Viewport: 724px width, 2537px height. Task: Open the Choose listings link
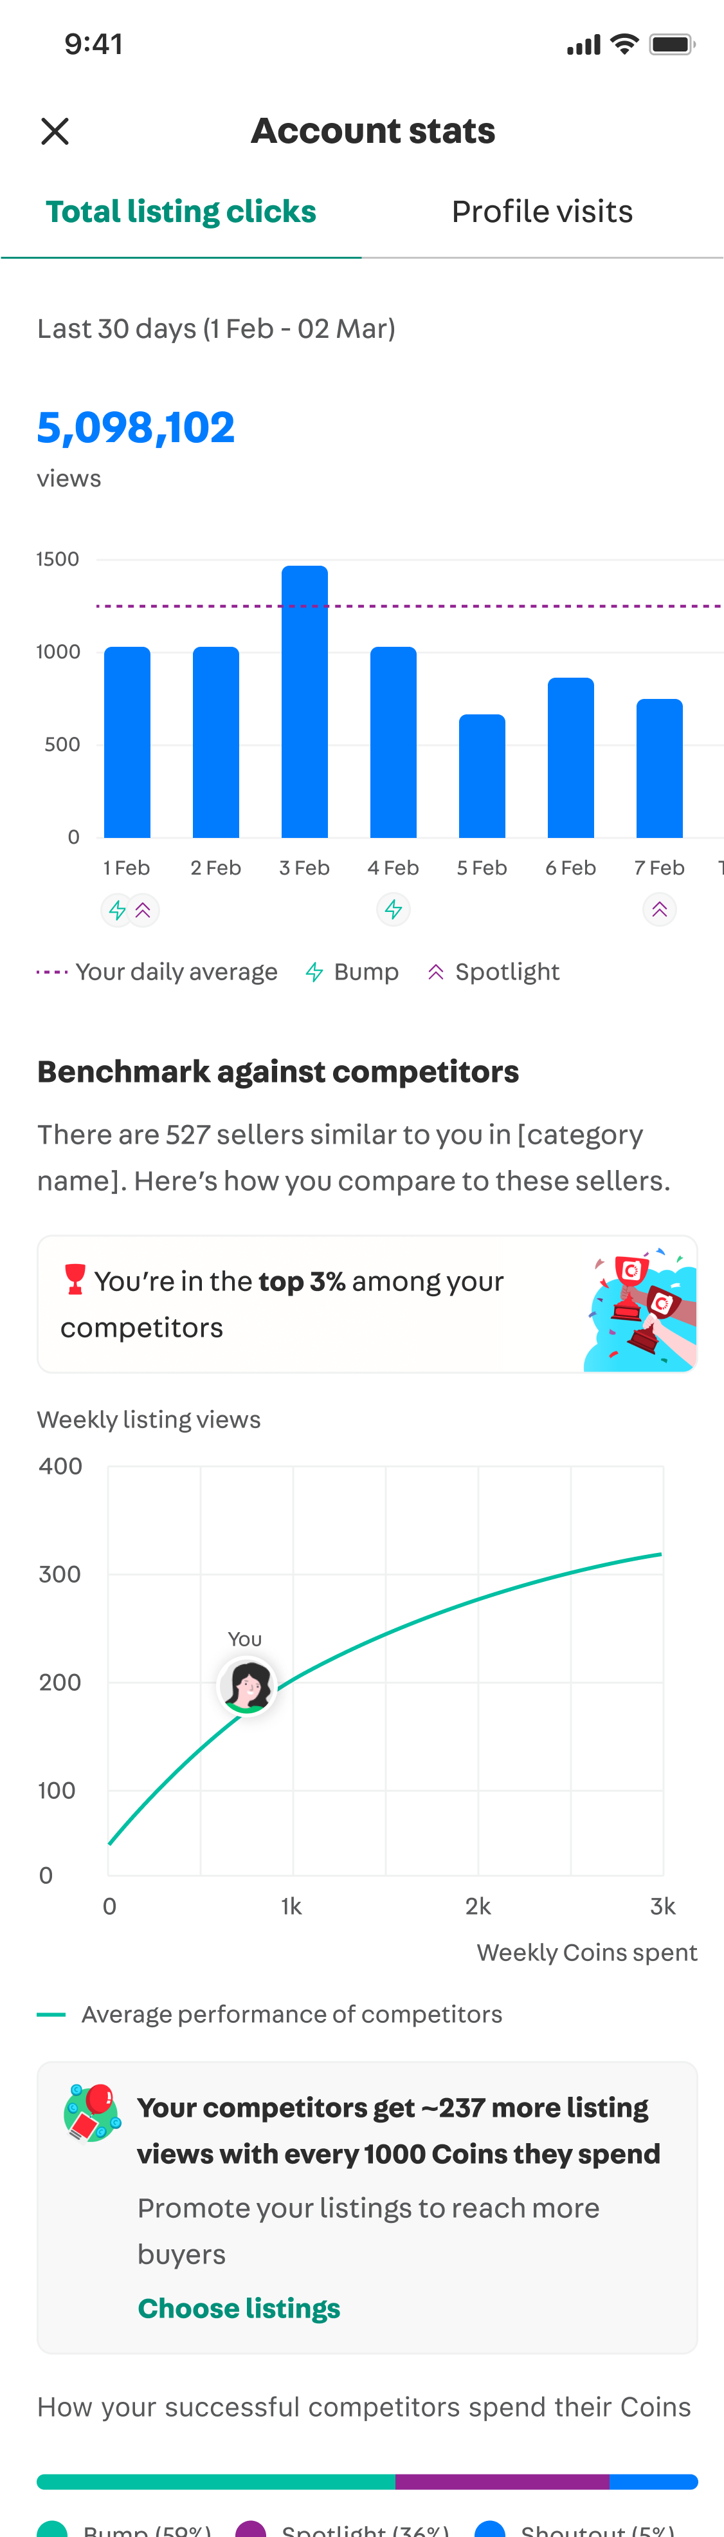pos(239,2307)
